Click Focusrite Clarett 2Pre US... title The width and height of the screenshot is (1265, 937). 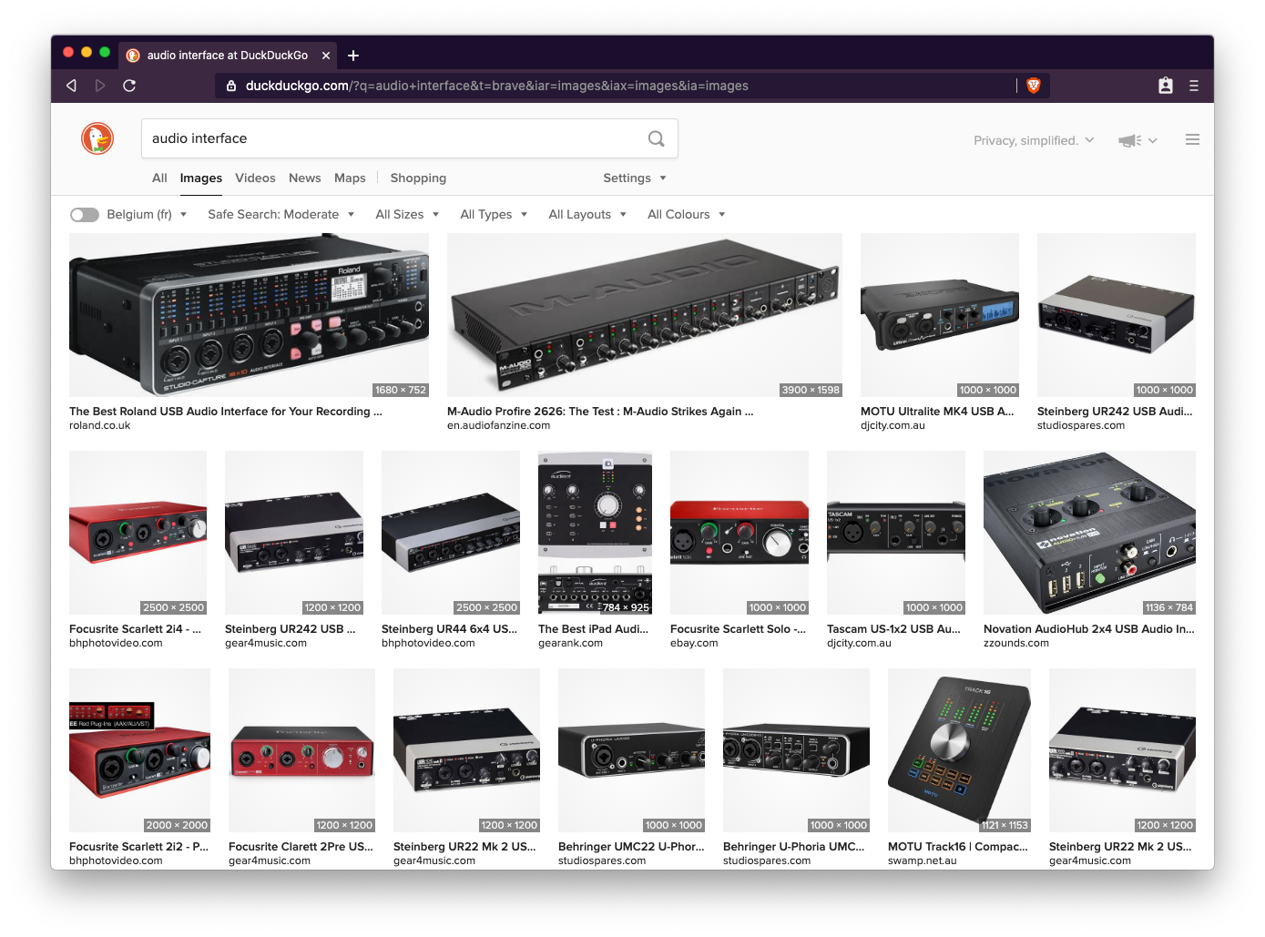[301, 847]
